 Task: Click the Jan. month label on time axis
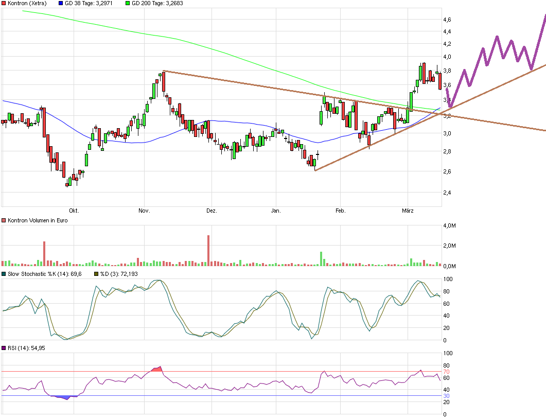coord(276,211)
